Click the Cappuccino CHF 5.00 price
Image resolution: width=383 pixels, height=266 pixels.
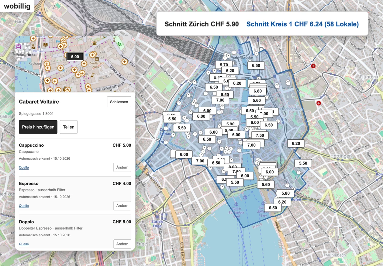122,145
